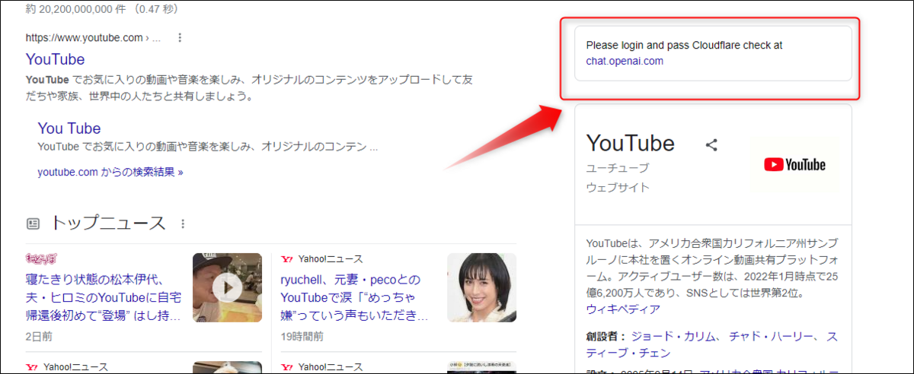
Task: Open the three-dot menu beside トップニュース
Action: click(182, 223)
